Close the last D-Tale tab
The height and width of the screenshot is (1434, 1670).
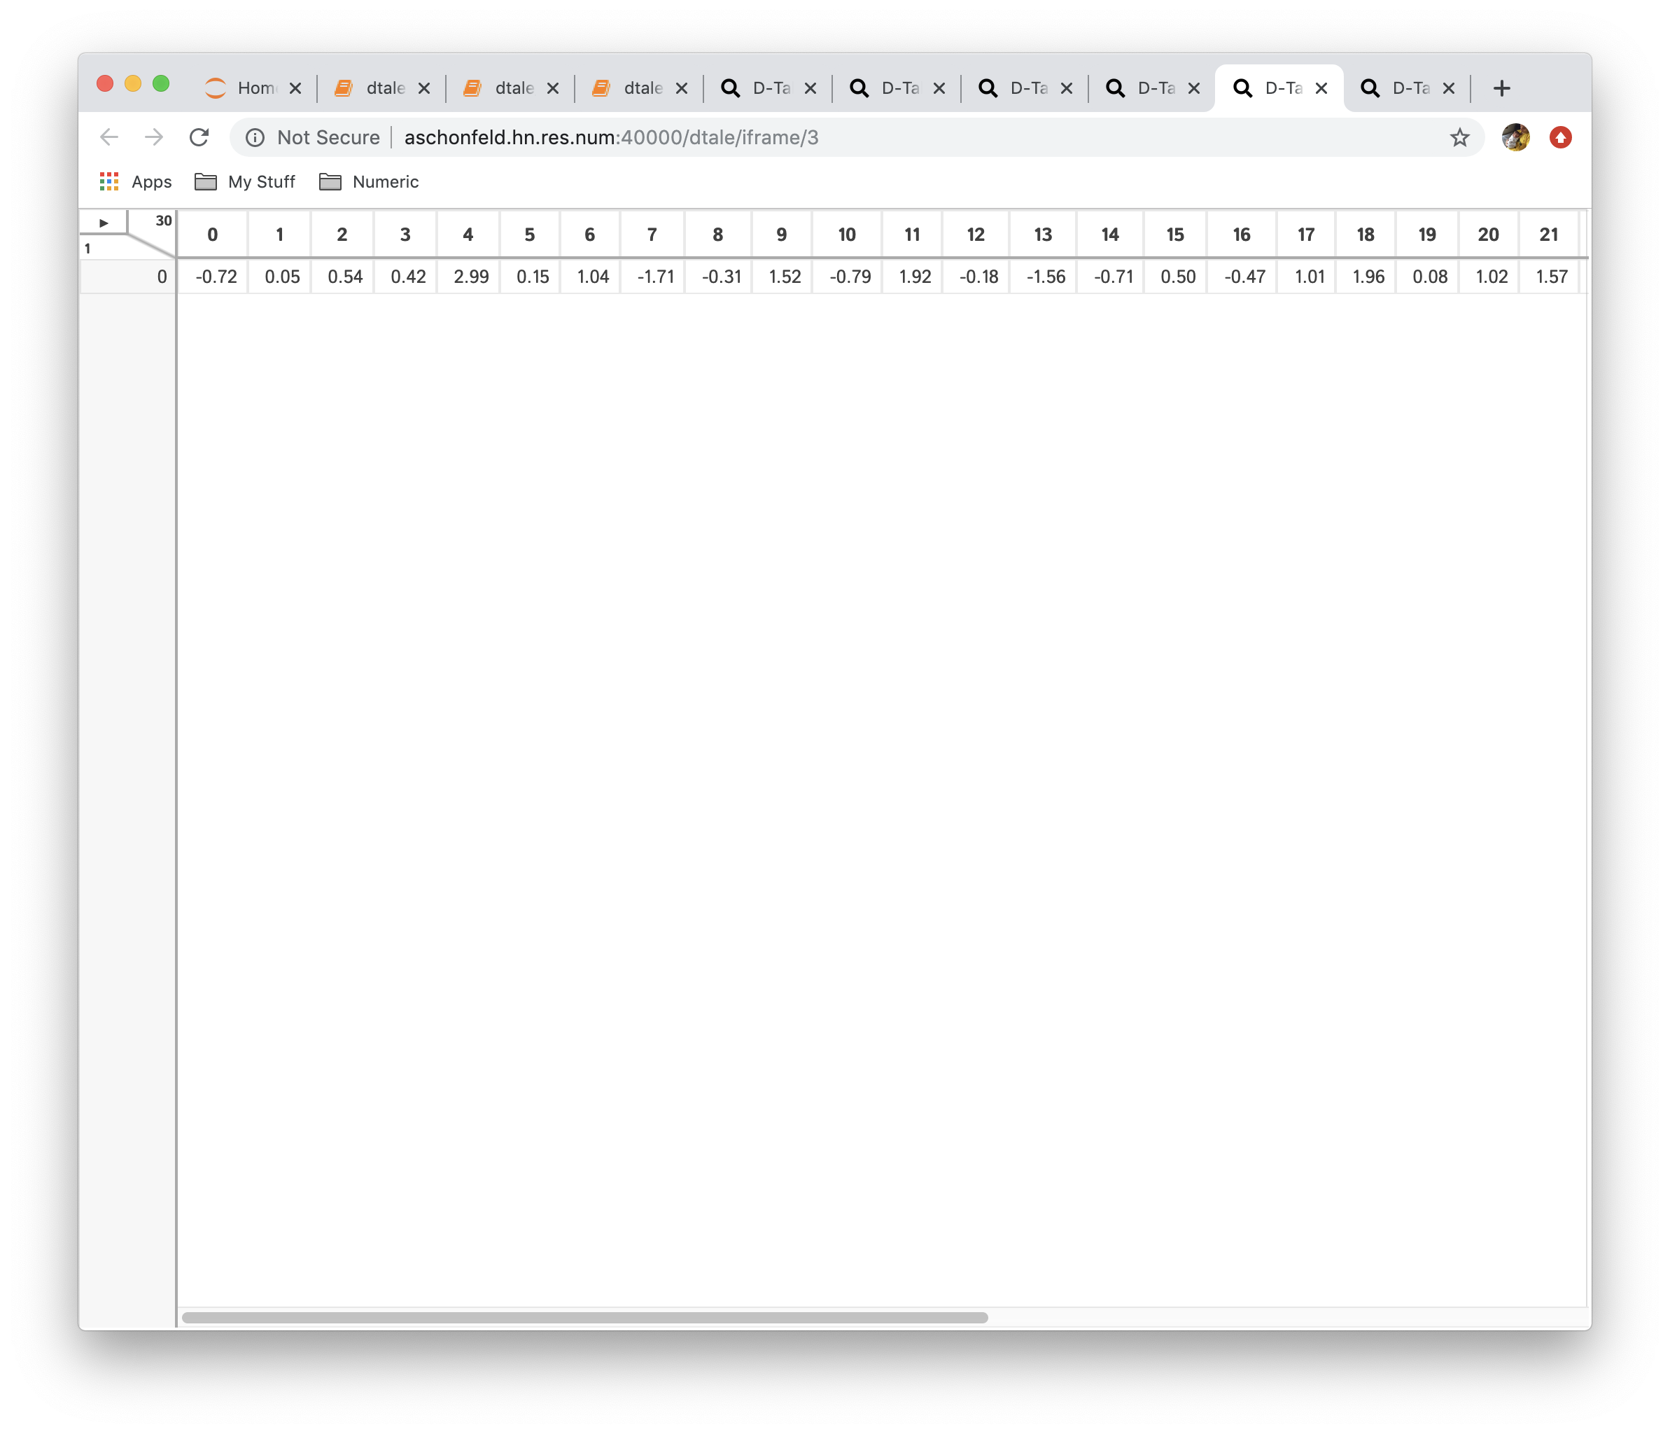[x=1448, y=88]
